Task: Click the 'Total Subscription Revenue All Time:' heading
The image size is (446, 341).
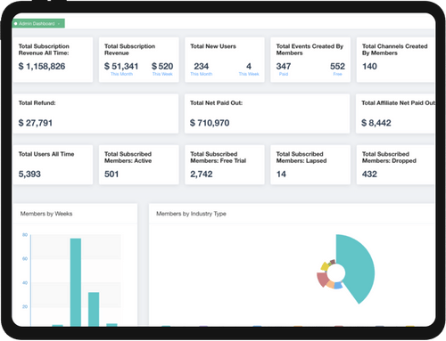Action: click(x=44, y=50)
